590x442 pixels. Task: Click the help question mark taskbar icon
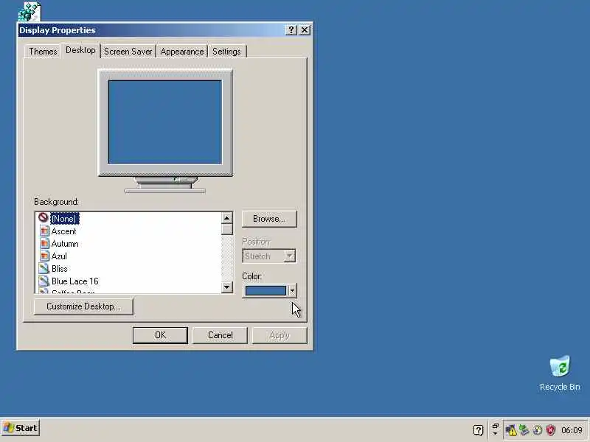478,430
